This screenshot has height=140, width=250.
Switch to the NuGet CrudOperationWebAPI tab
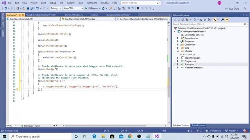(41, 15)
